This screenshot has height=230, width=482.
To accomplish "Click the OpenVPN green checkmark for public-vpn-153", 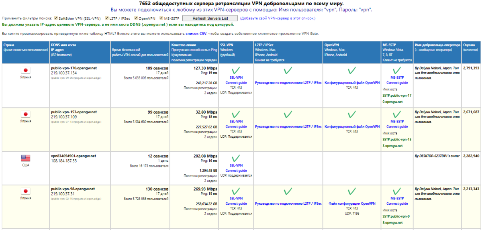I will (x=352, y=114).
